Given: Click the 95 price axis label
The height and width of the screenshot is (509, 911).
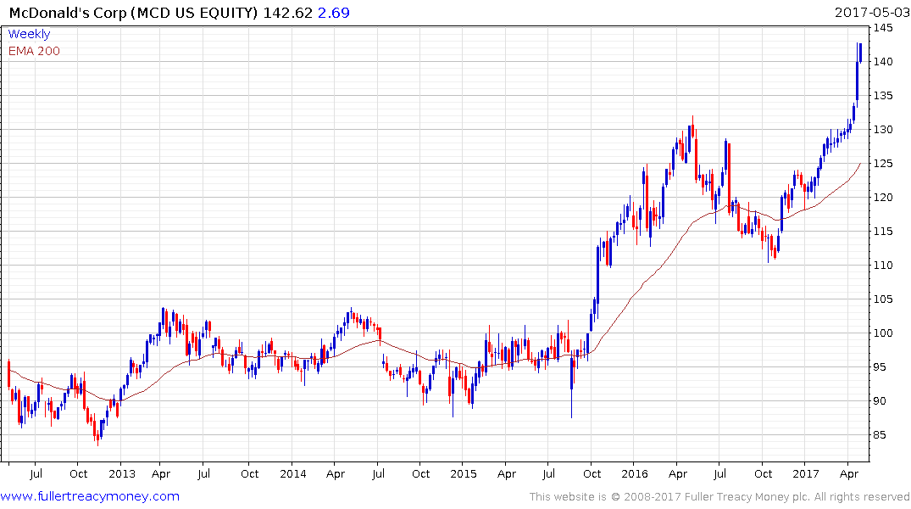Looking at the screenshot, I should (x=880, y=367).
